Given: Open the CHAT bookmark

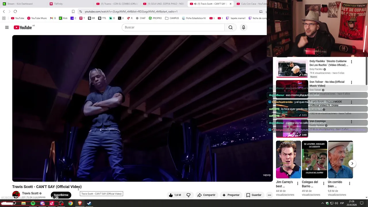Looking at the screenshot, I should click(x=141, y=18).
